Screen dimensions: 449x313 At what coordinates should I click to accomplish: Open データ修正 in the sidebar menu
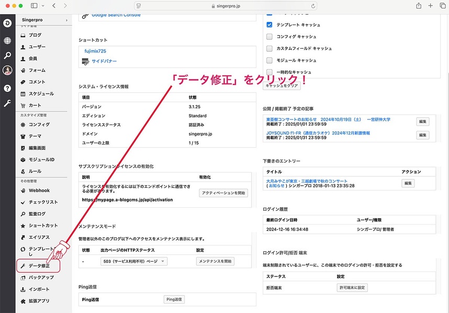[39, 266]
